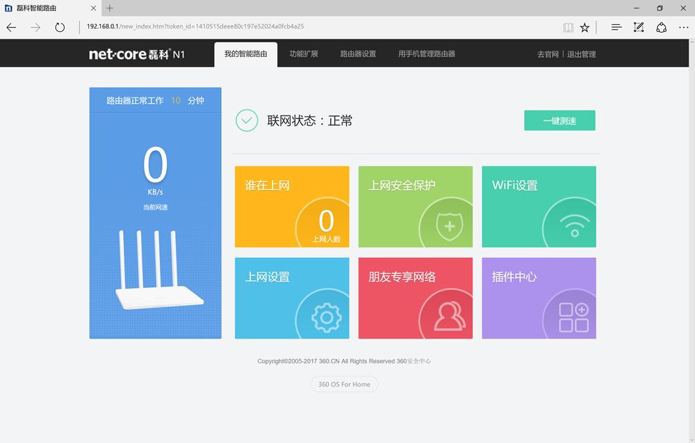Click the share icon in browser toolbar
The image size is (695, 443).
(661, 27)
